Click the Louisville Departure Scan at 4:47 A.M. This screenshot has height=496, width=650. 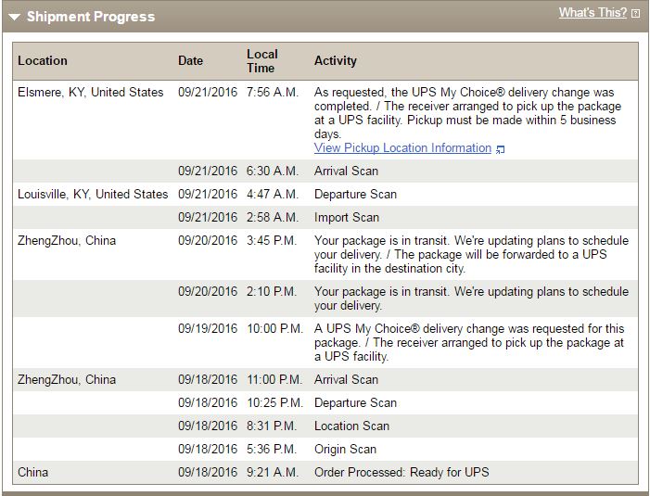click(325, 194)
